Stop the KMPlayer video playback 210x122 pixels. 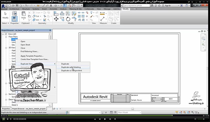(115, 119)
